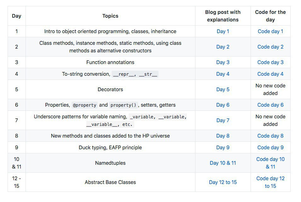Screen dimensions: 301x202
Task: Visit the Day 6 blog post link
Action: pyautogui.click(x=223, y=105)
